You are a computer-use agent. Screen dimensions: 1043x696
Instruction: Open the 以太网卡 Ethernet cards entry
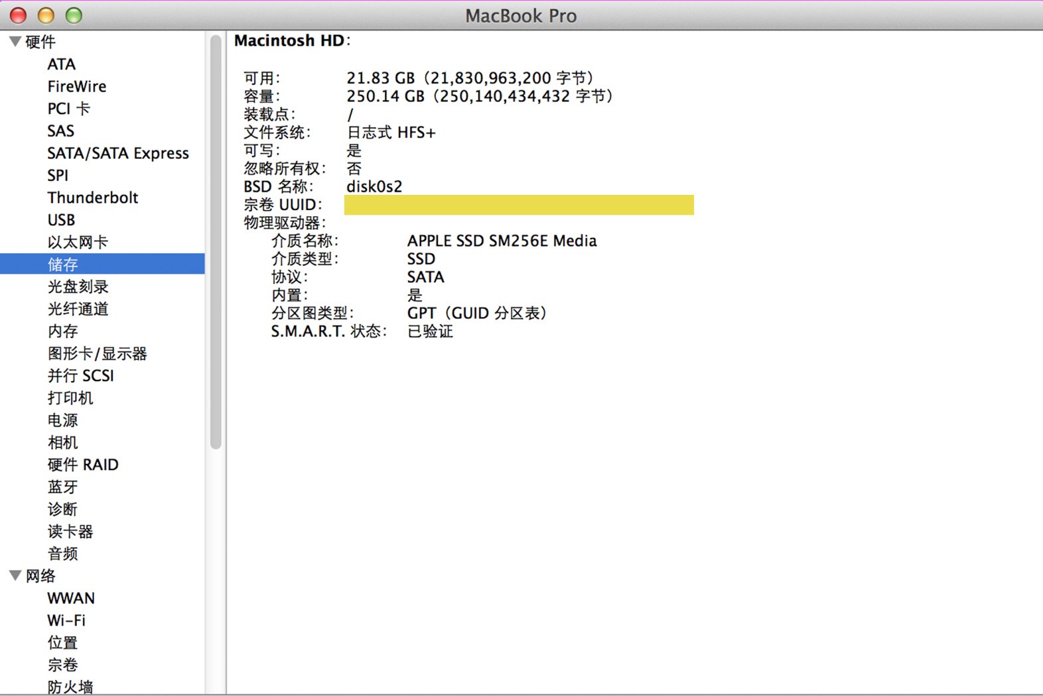pyautogui.click(x=77, y=242)
